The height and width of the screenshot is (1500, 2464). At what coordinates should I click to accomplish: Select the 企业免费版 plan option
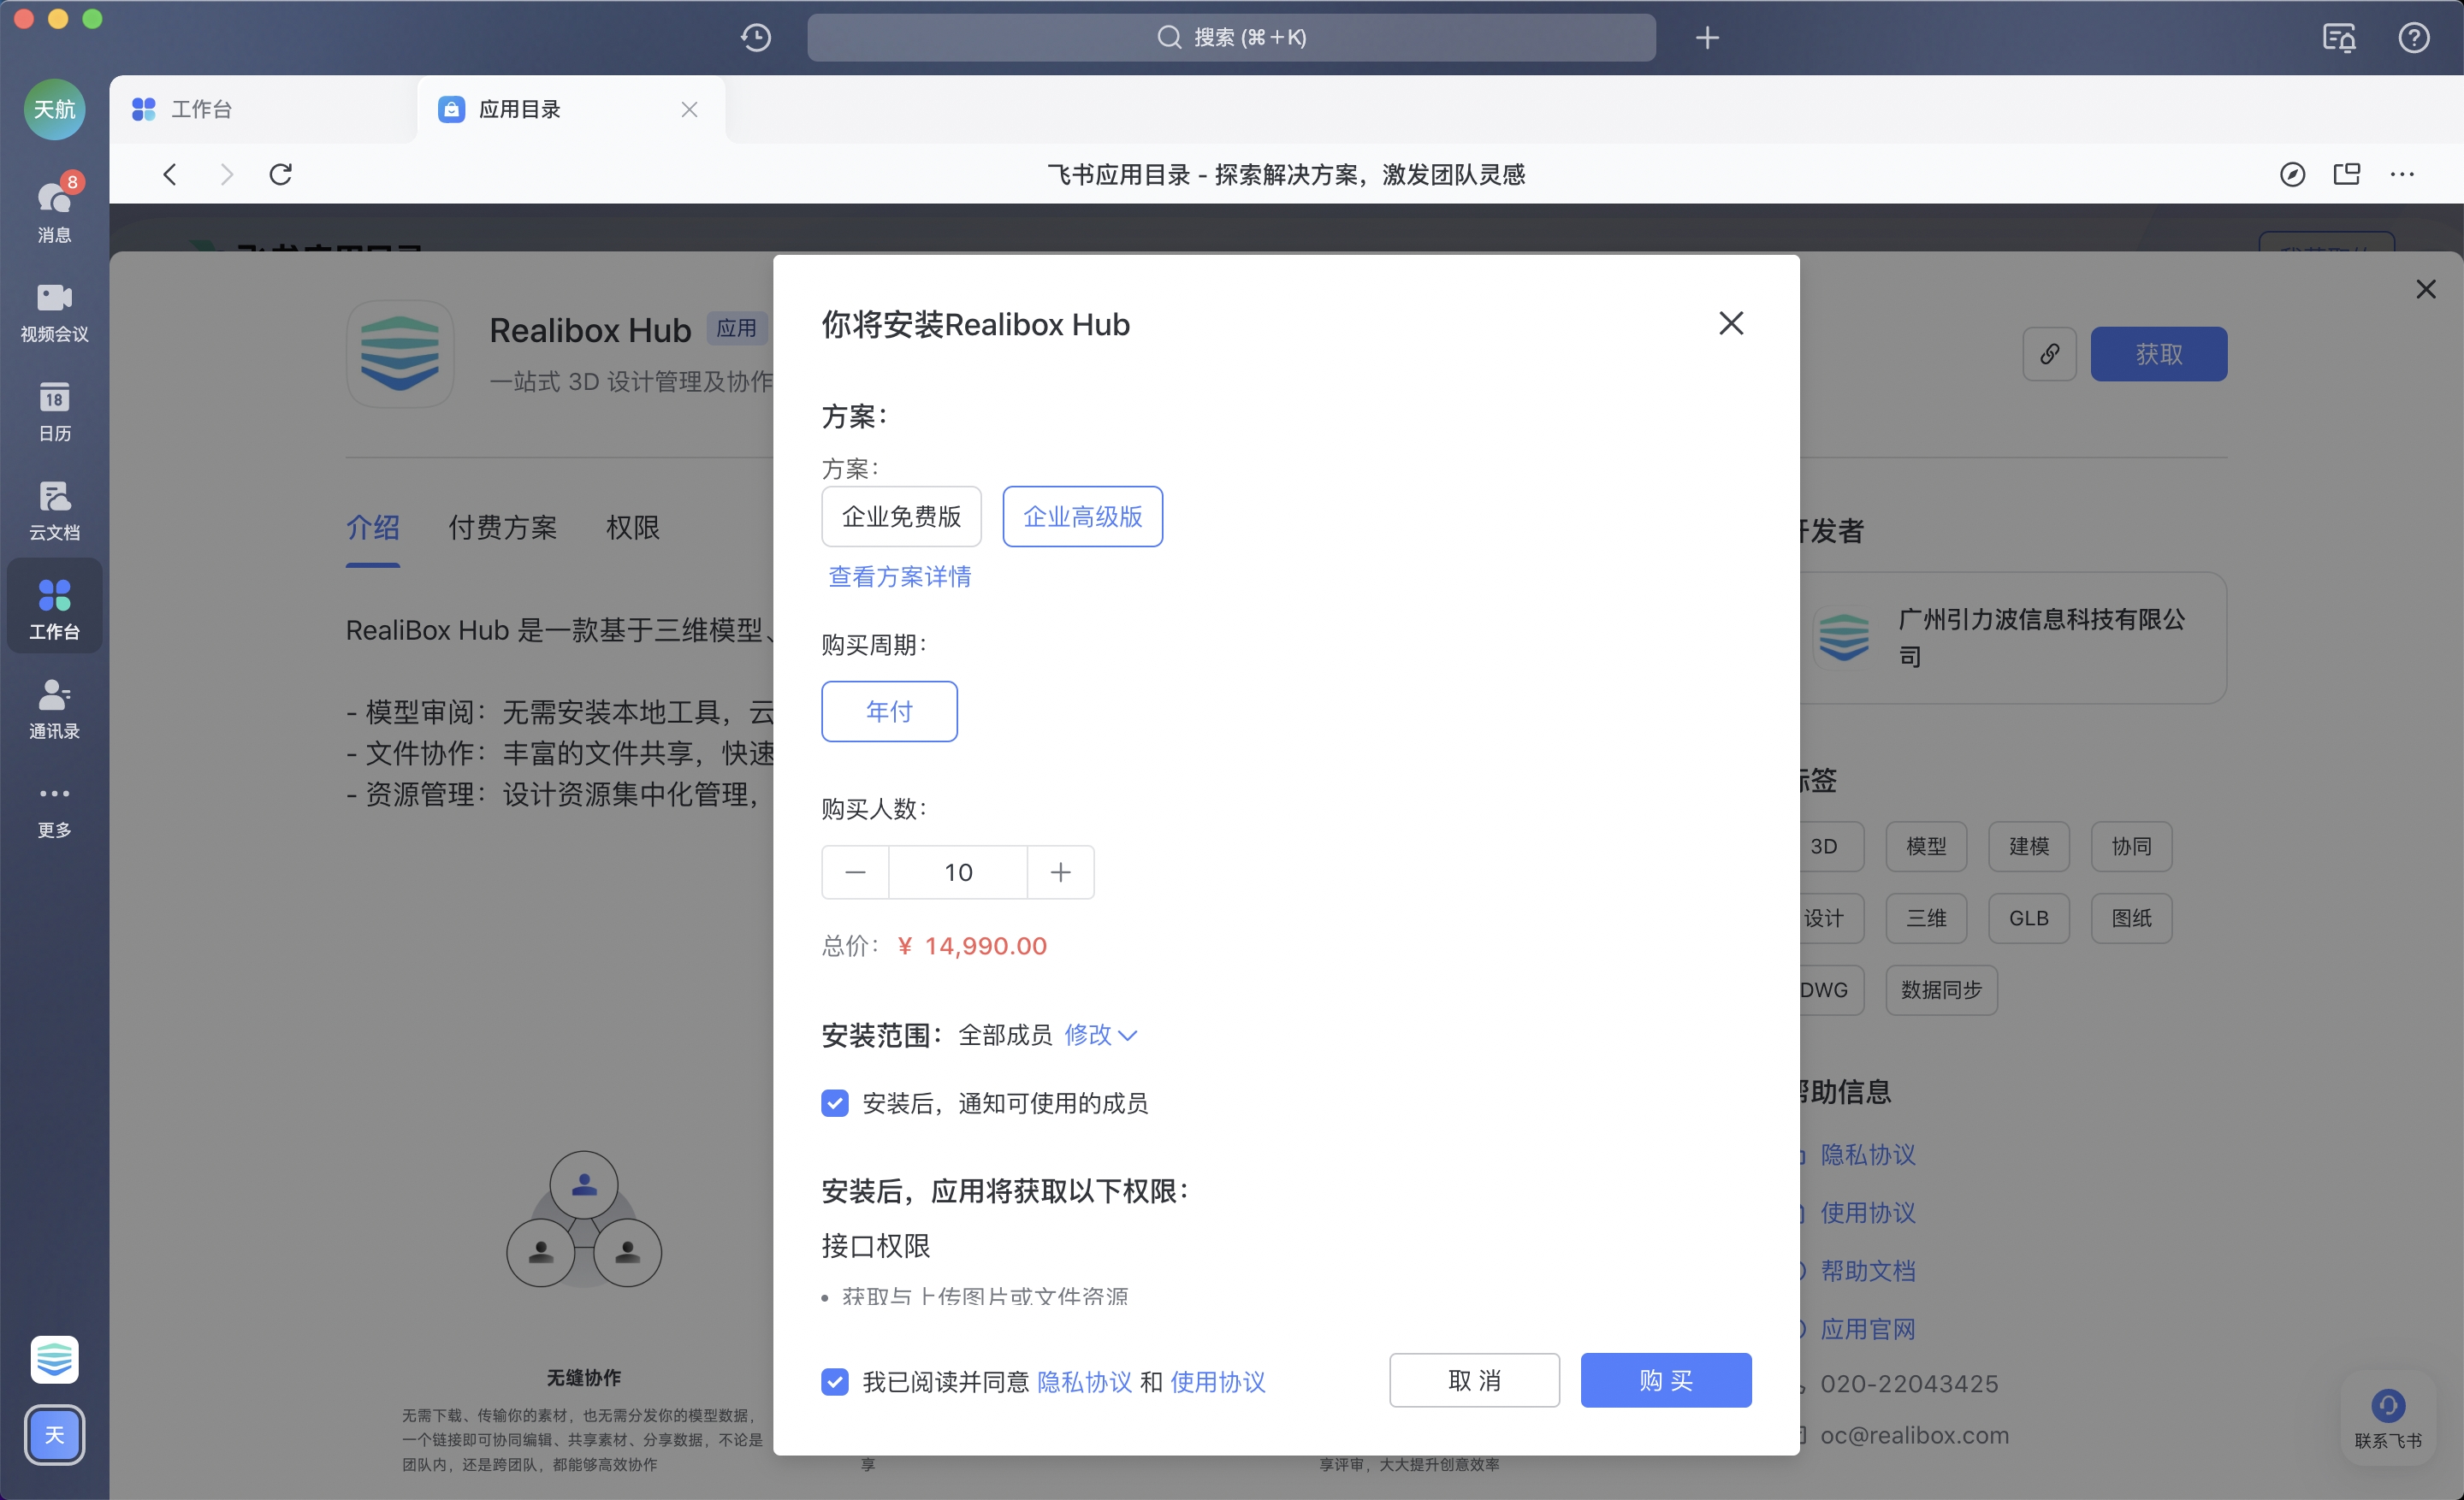point(901,517)
